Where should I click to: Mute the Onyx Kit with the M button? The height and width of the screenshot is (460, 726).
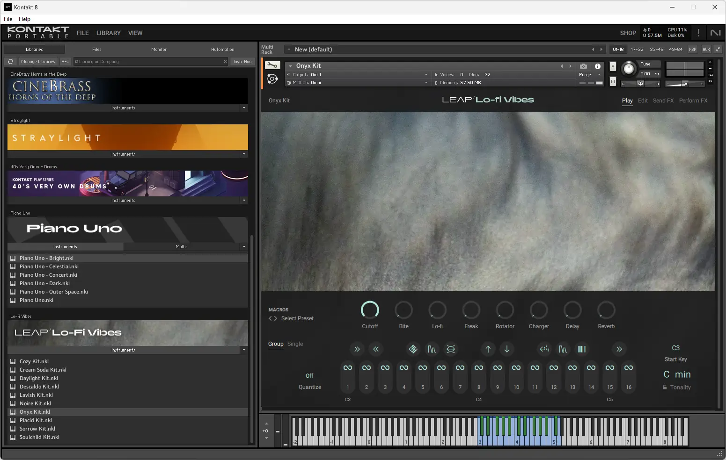pos(613,81)
